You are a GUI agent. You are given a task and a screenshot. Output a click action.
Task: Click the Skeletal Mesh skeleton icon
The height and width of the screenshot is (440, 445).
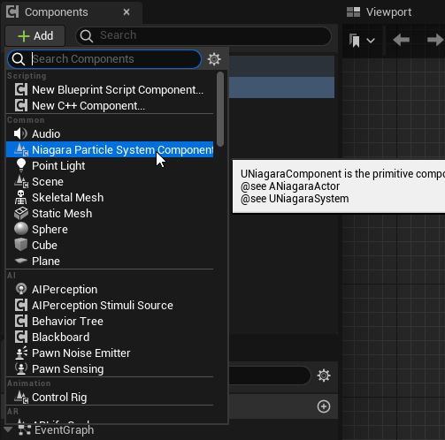point(21,197)
